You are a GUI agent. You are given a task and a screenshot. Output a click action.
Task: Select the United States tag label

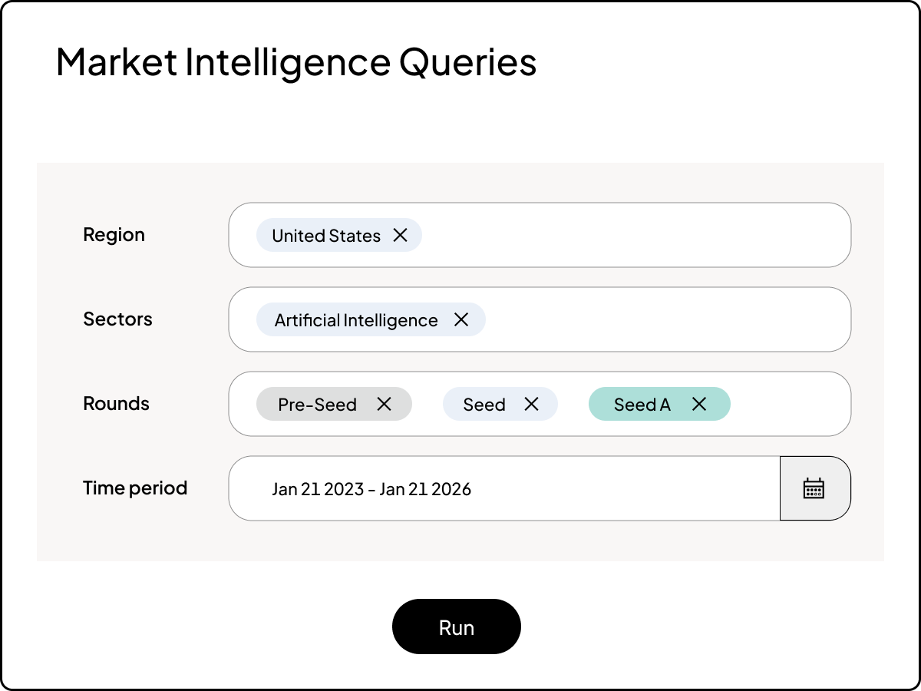coord(326,236)
